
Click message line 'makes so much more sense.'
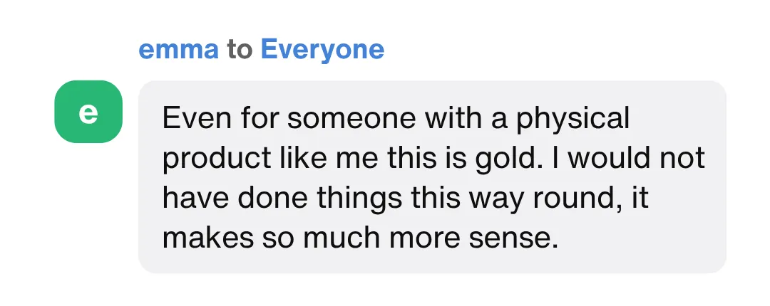tap(359, 238)
